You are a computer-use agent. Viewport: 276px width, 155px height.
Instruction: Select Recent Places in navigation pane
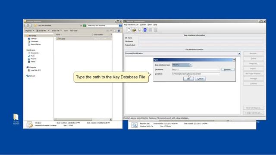(35, 44)
